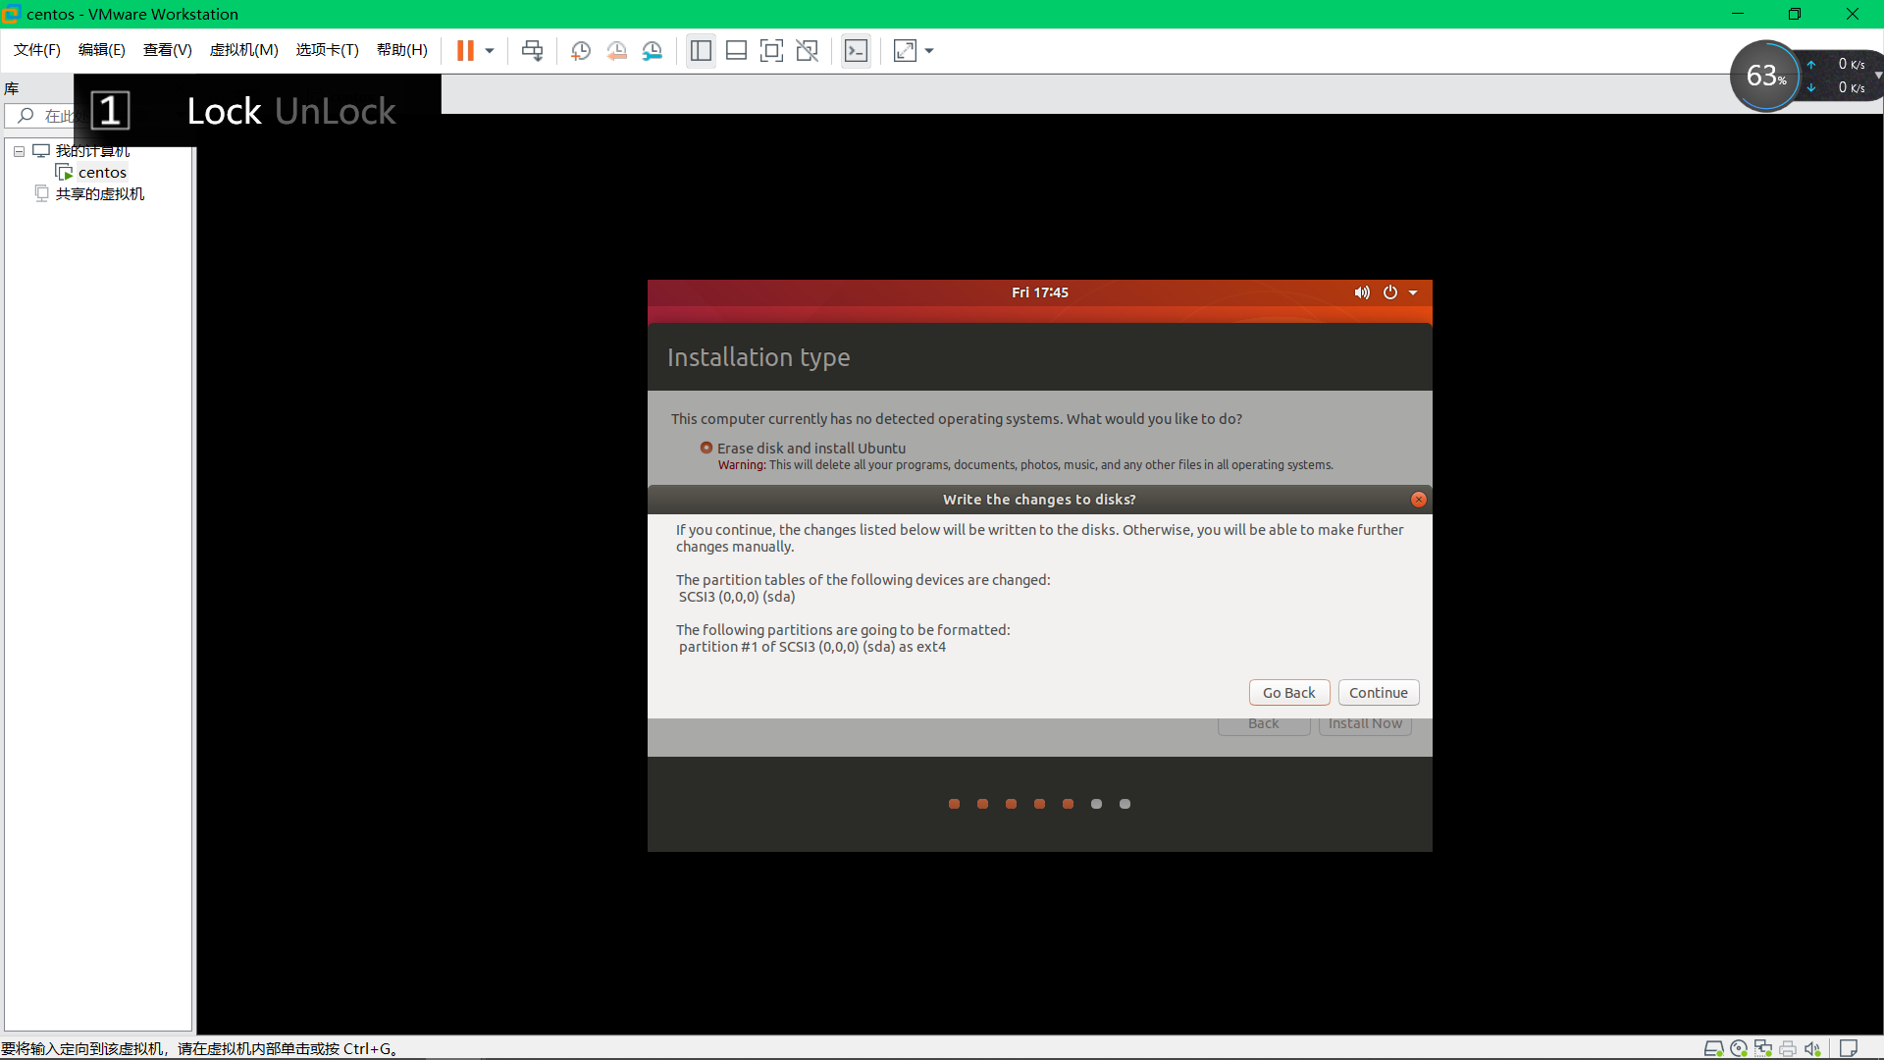This screenshot has width=1884, height=1060.
Task: Enter full screen mode
Action: (771, 51)
